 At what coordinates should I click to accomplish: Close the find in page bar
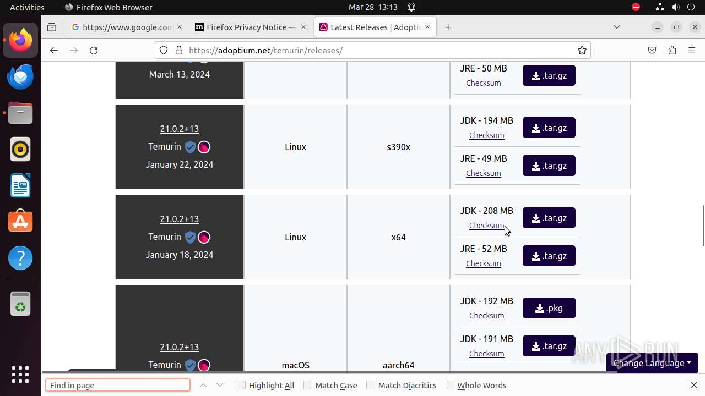click(694, 385)
